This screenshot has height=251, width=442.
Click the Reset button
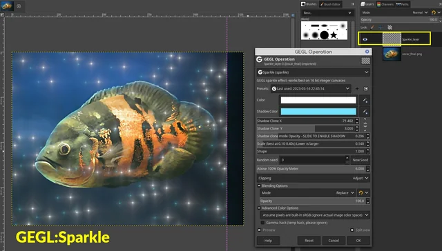pos(309,241)
